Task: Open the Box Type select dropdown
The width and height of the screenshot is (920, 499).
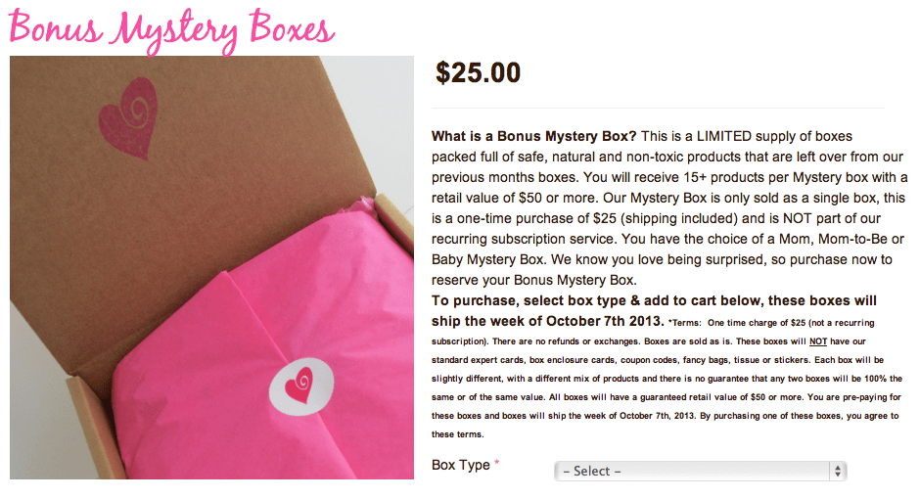Action: (699, 471)
